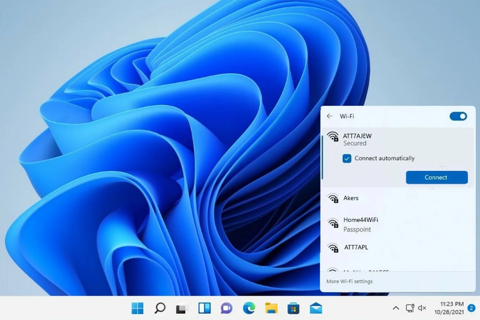This screenshot has width=480, height=320.
Task: Open notification badge showing 2
Action: tap(472, 308)
